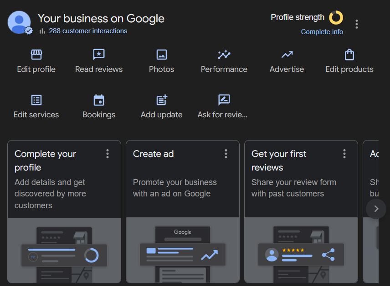The height and width of the screenshot is (286, 390).
Task: Open the Get your first reviews title
Action: coord(279,161)
